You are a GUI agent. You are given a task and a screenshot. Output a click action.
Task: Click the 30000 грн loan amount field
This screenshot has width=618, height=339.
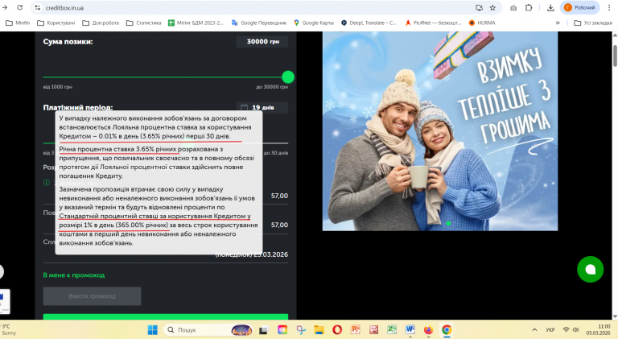pyautogui.click(x=262, y=41)
